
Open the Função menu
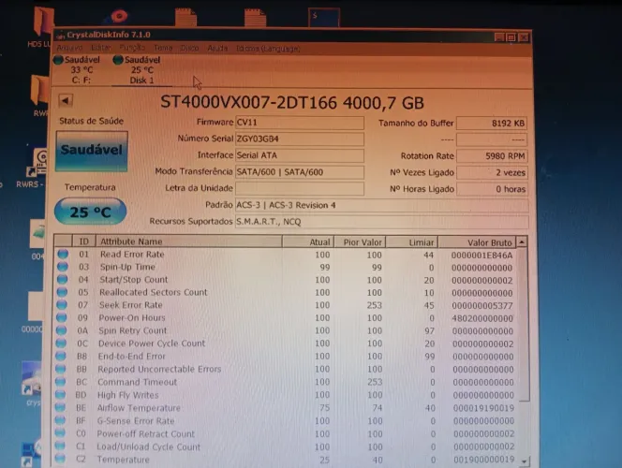click(x=132, y=48)
